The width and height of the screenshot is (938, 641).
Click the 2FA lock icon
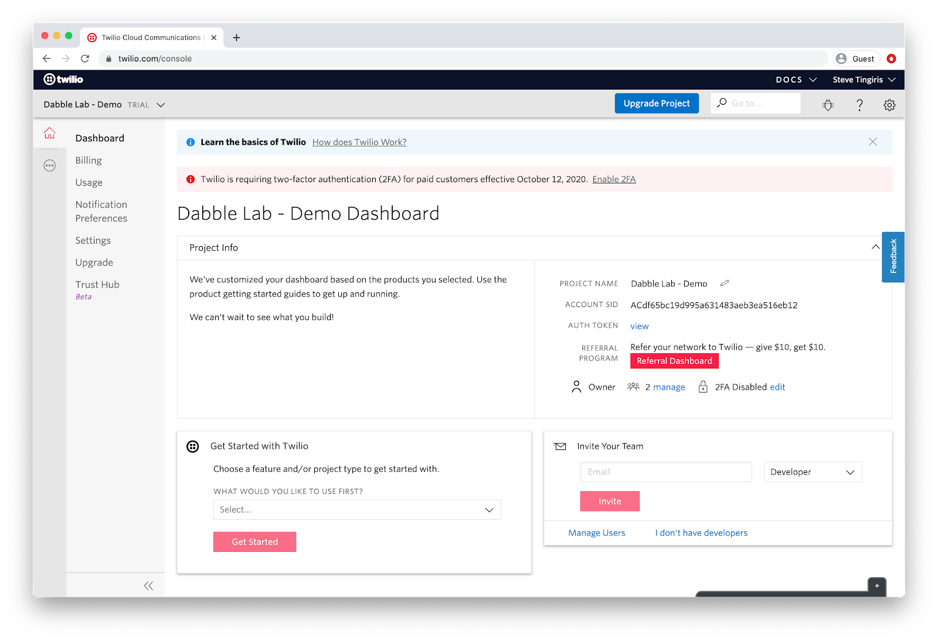point(703,387)
